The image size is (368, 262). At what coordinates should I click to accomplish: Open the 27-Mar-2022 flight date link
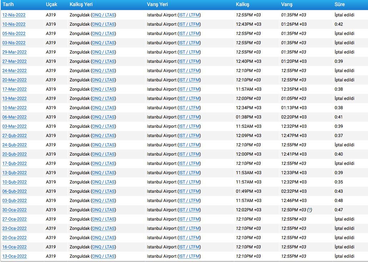[15, 61]
